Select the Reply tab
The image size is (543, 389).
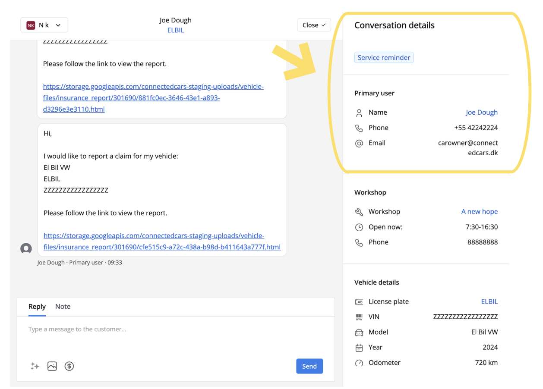coord(37,307)
